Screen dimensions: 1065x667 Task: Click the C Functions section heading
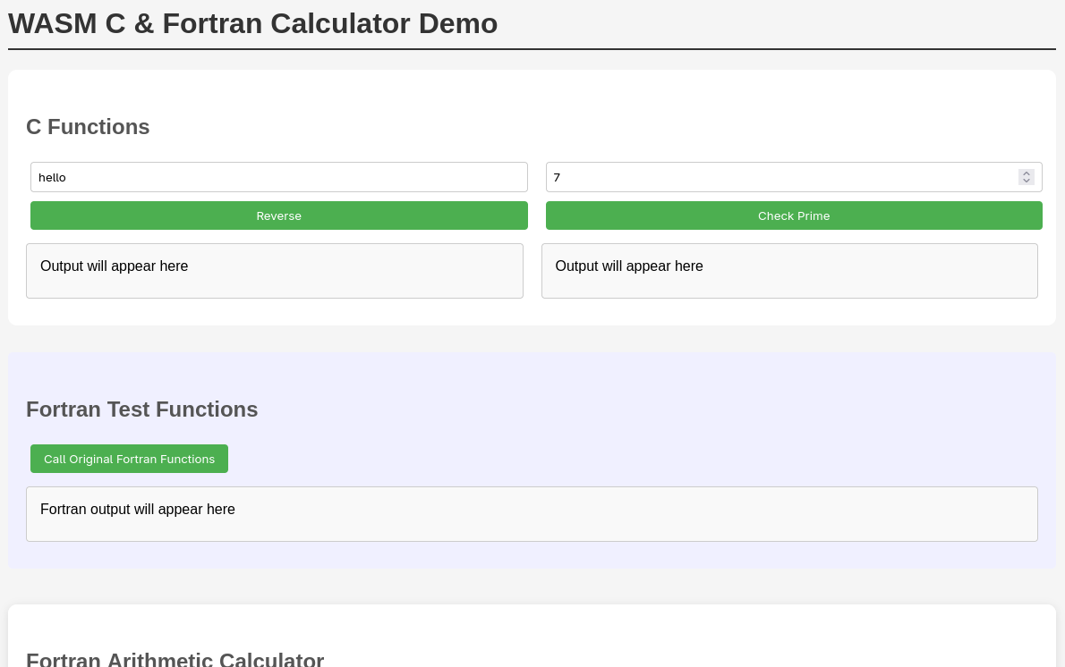tap(88, 127)
